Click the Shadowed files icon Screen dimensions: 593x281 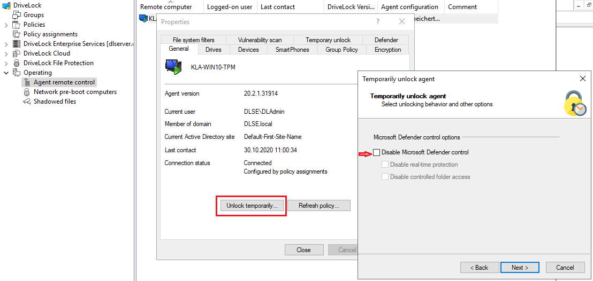pos(27,102)
